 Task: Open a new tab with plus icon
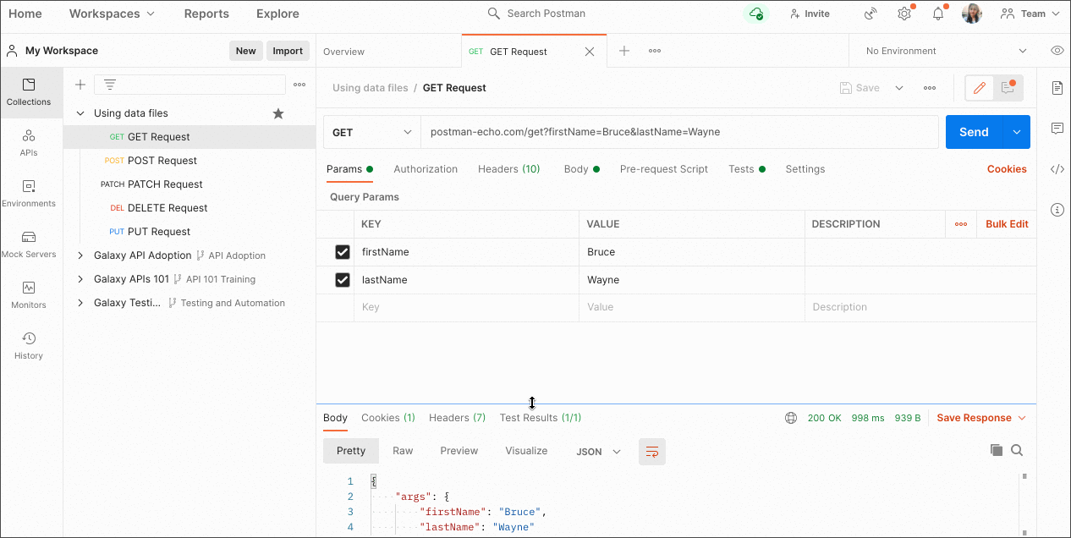[x=624, y=51]
